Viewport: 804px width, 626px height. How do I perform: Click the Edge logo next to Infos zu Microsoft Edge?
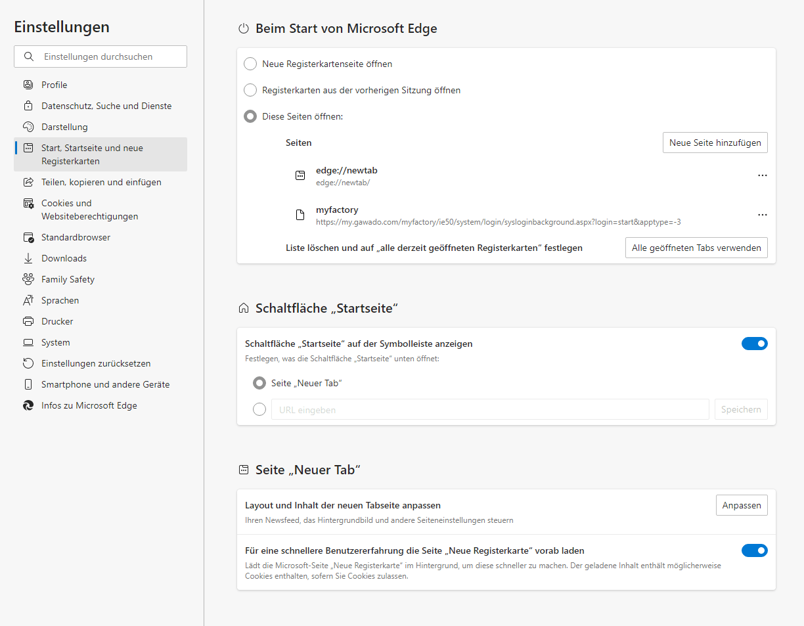pos(28,405)
